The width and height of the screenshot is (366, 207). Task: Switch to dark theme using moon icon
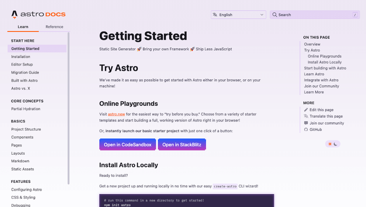(336, 144)
